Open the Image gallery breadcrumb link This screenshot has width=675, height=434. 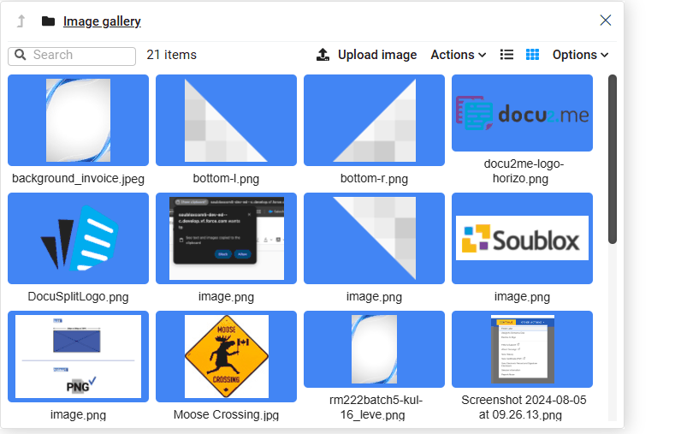click(102, 21)
